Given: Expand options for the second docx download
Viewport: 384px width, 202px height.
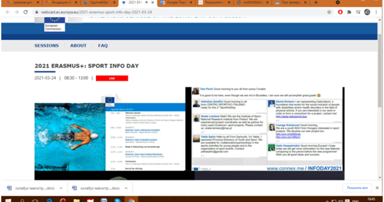Looking at the screenshot, I should click(x=126, y=188).
